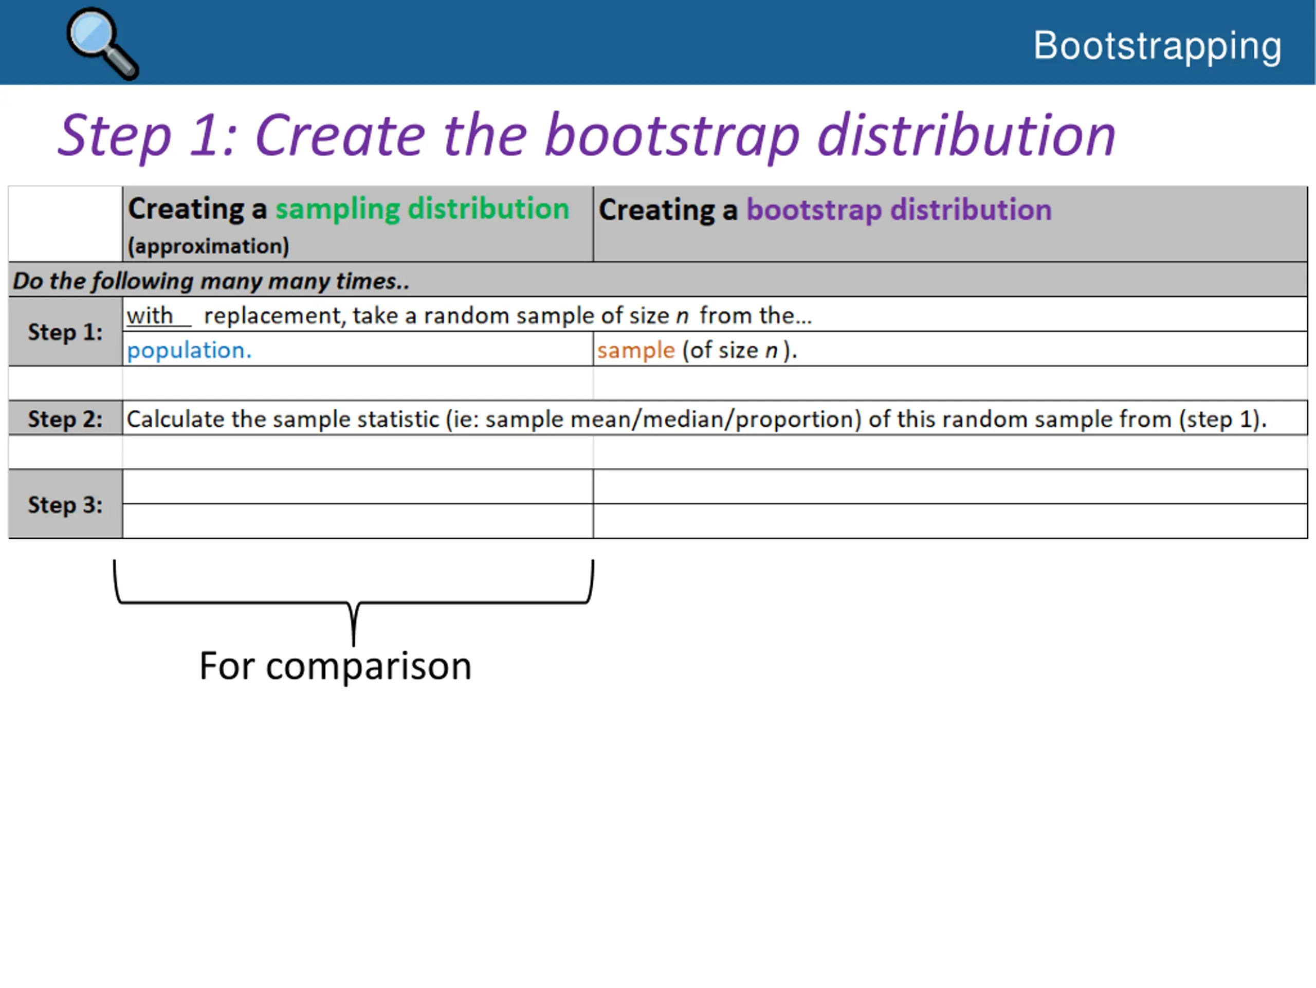Click the 'Calculate the sample statistic' cell
1316x988 pixels.
[715, 419]
